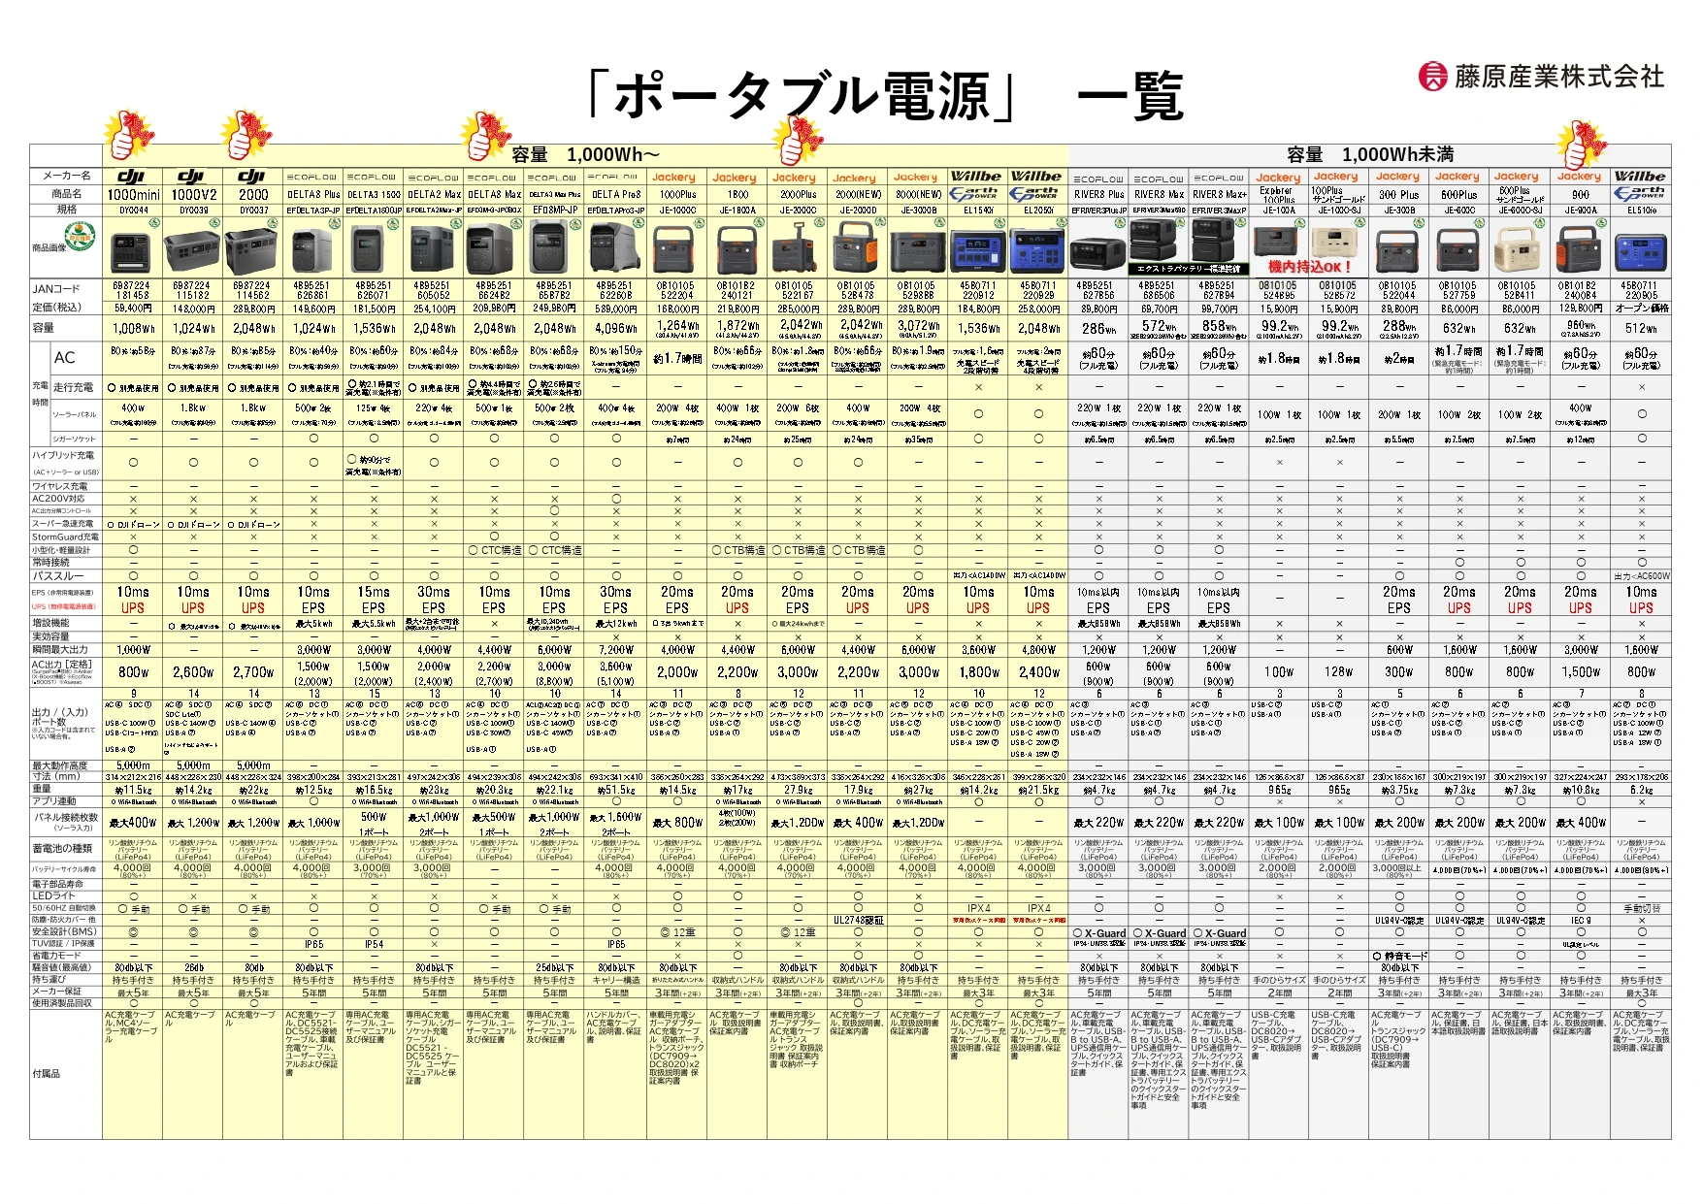
Task: Click the round green mark beside 商品画像
Action: pyautogui.click(x=80, y=234)
